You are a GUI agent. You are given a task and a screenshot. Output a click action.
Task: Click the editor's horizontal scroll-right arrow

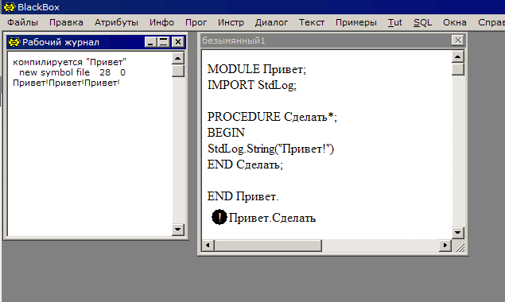point(445,246)
